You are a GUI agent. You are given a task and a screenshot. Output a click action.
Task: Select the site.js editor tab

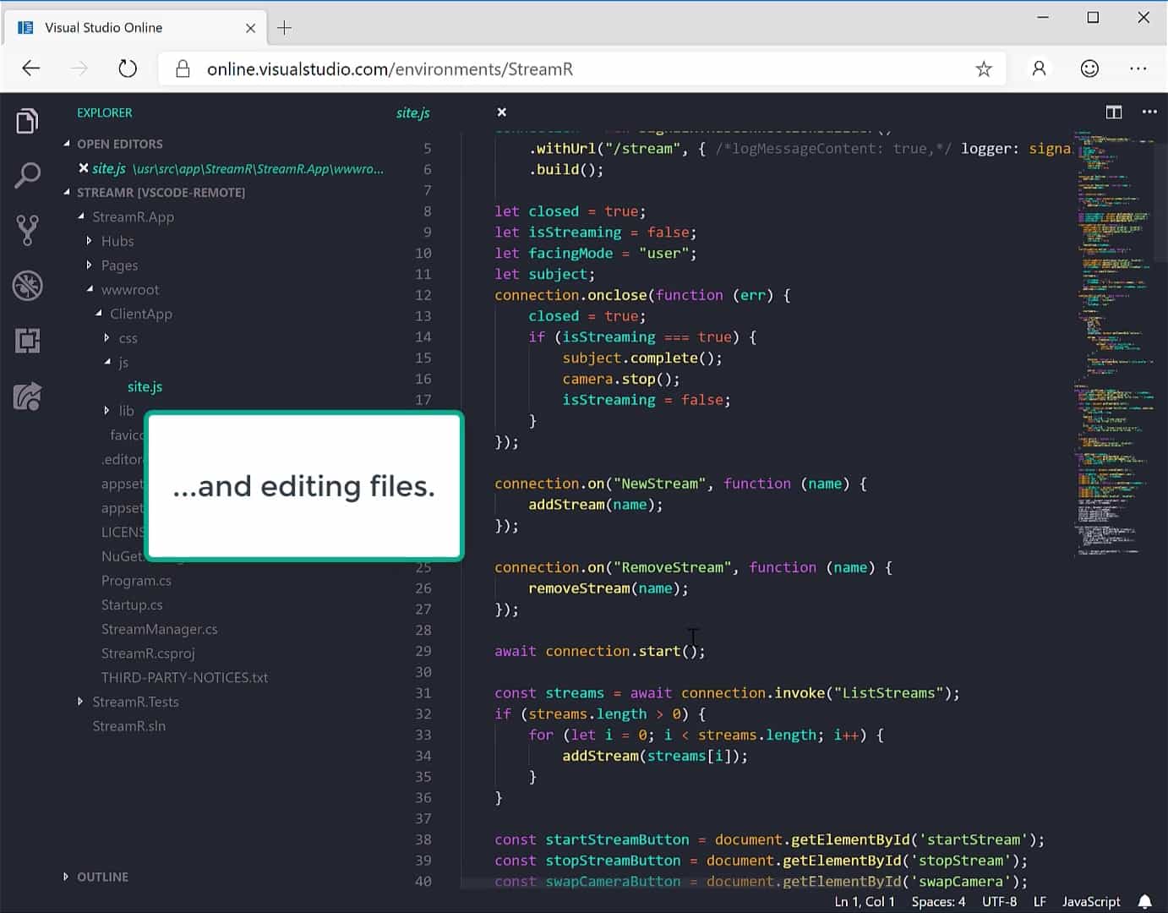click(x=412, y=112)
